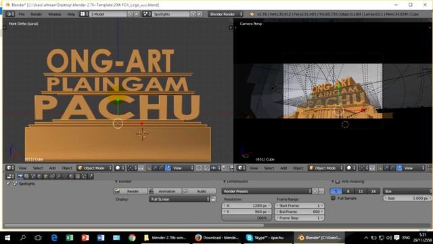433x244 pixels.
Task: Open the Texture properties tab icon
Action: [78, 176]
